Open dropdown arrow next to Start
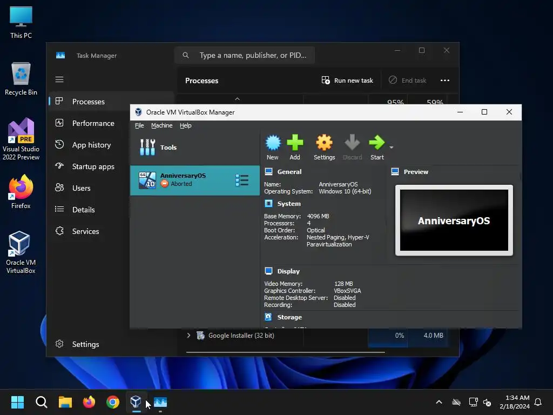This screenshot has width=553, height=415. [391, 147]
